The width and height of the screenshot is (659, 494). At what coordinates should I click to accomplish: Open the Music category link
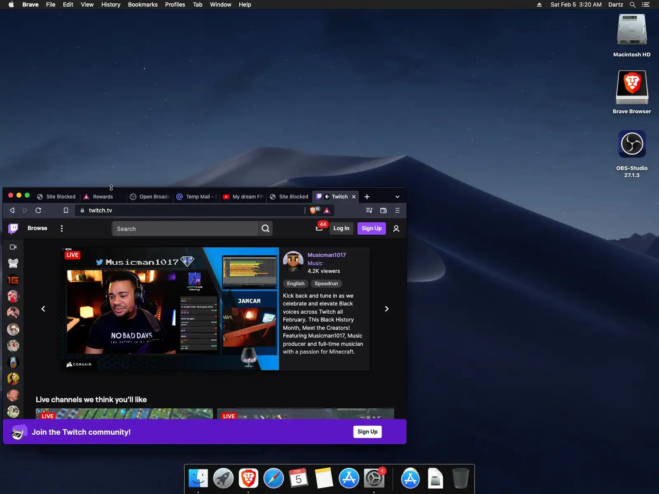pyautogui.click(x=315, y=263)
